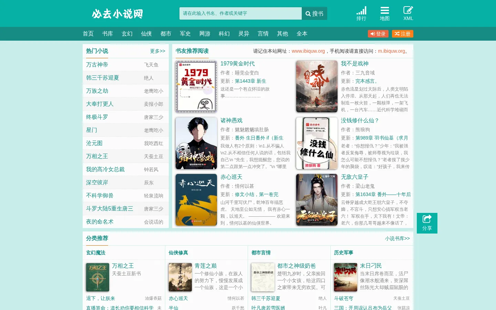
Task: Open the 仙侠修真 category heading
Action: (x=178, y=253)
